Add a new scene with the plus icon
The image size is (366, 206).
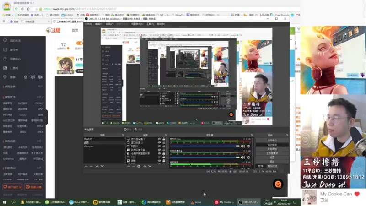[x=86, y=166]
